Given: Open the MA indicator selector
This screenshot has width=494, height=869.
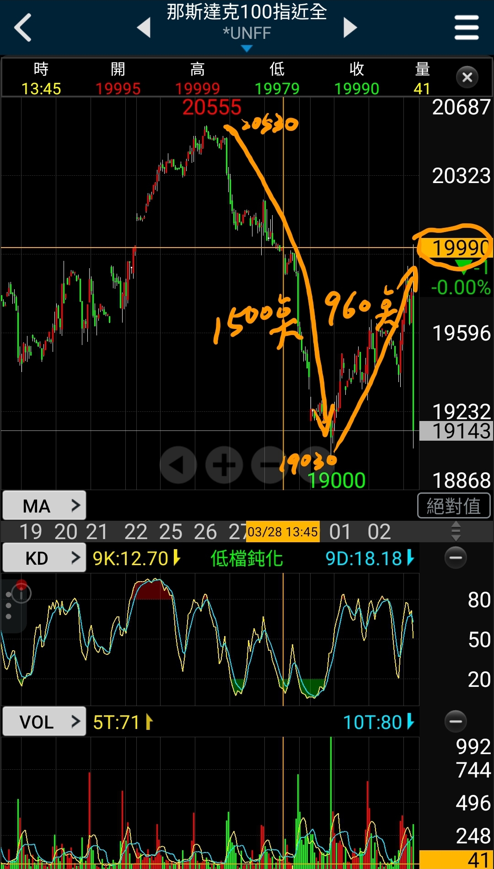Looking at the screenshot, I should tap(44, 506).
